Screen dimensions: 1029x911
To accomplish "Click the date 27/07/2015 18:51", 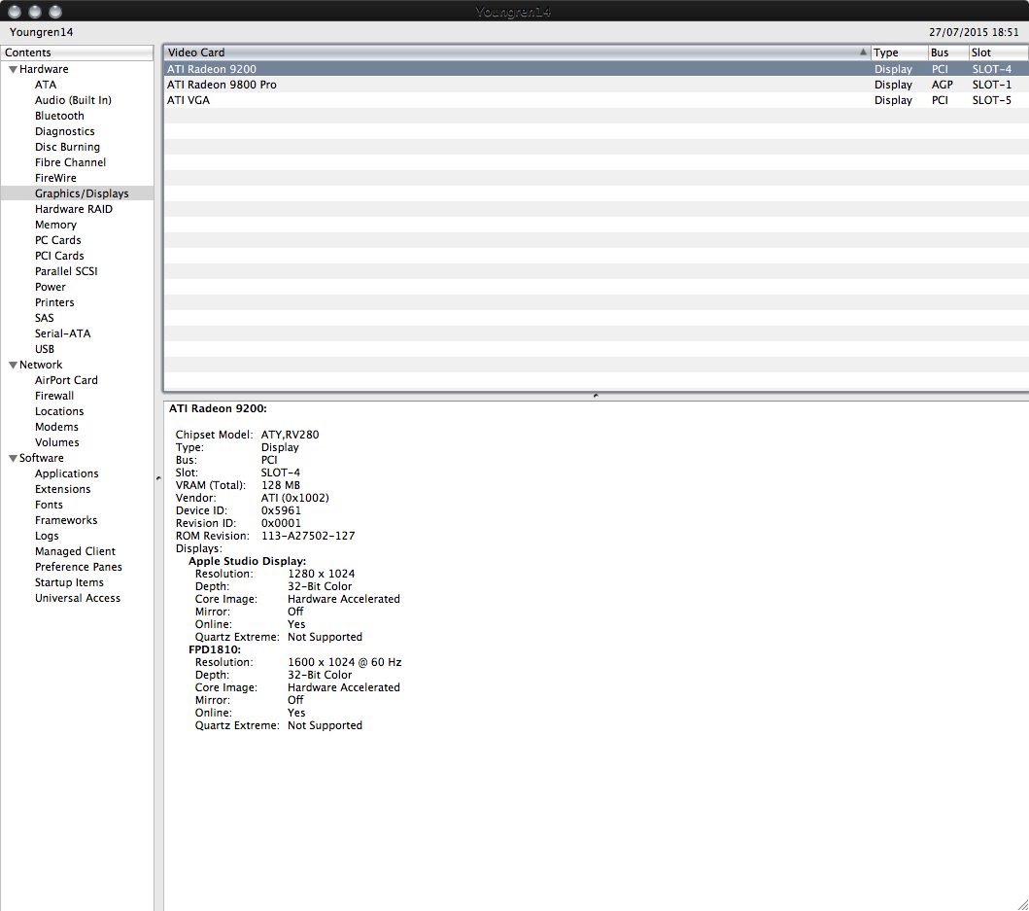I will click(x=974, y=32).
